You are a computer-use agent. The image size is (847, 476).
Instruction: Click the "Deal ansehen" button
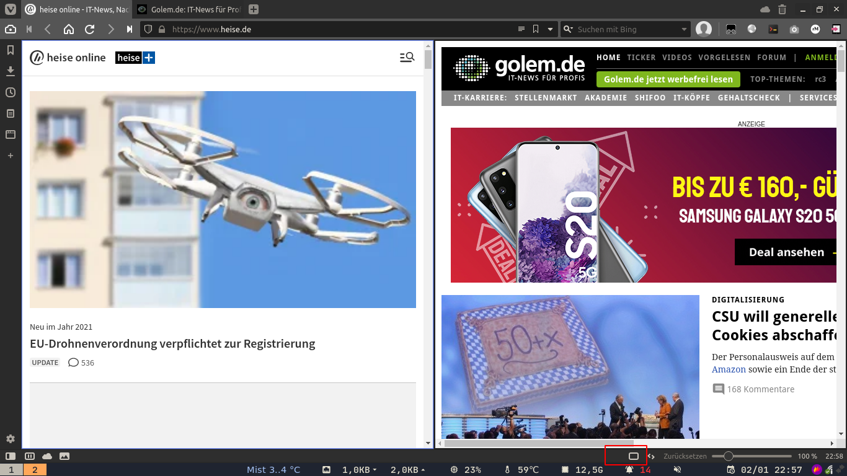(786, 252)
